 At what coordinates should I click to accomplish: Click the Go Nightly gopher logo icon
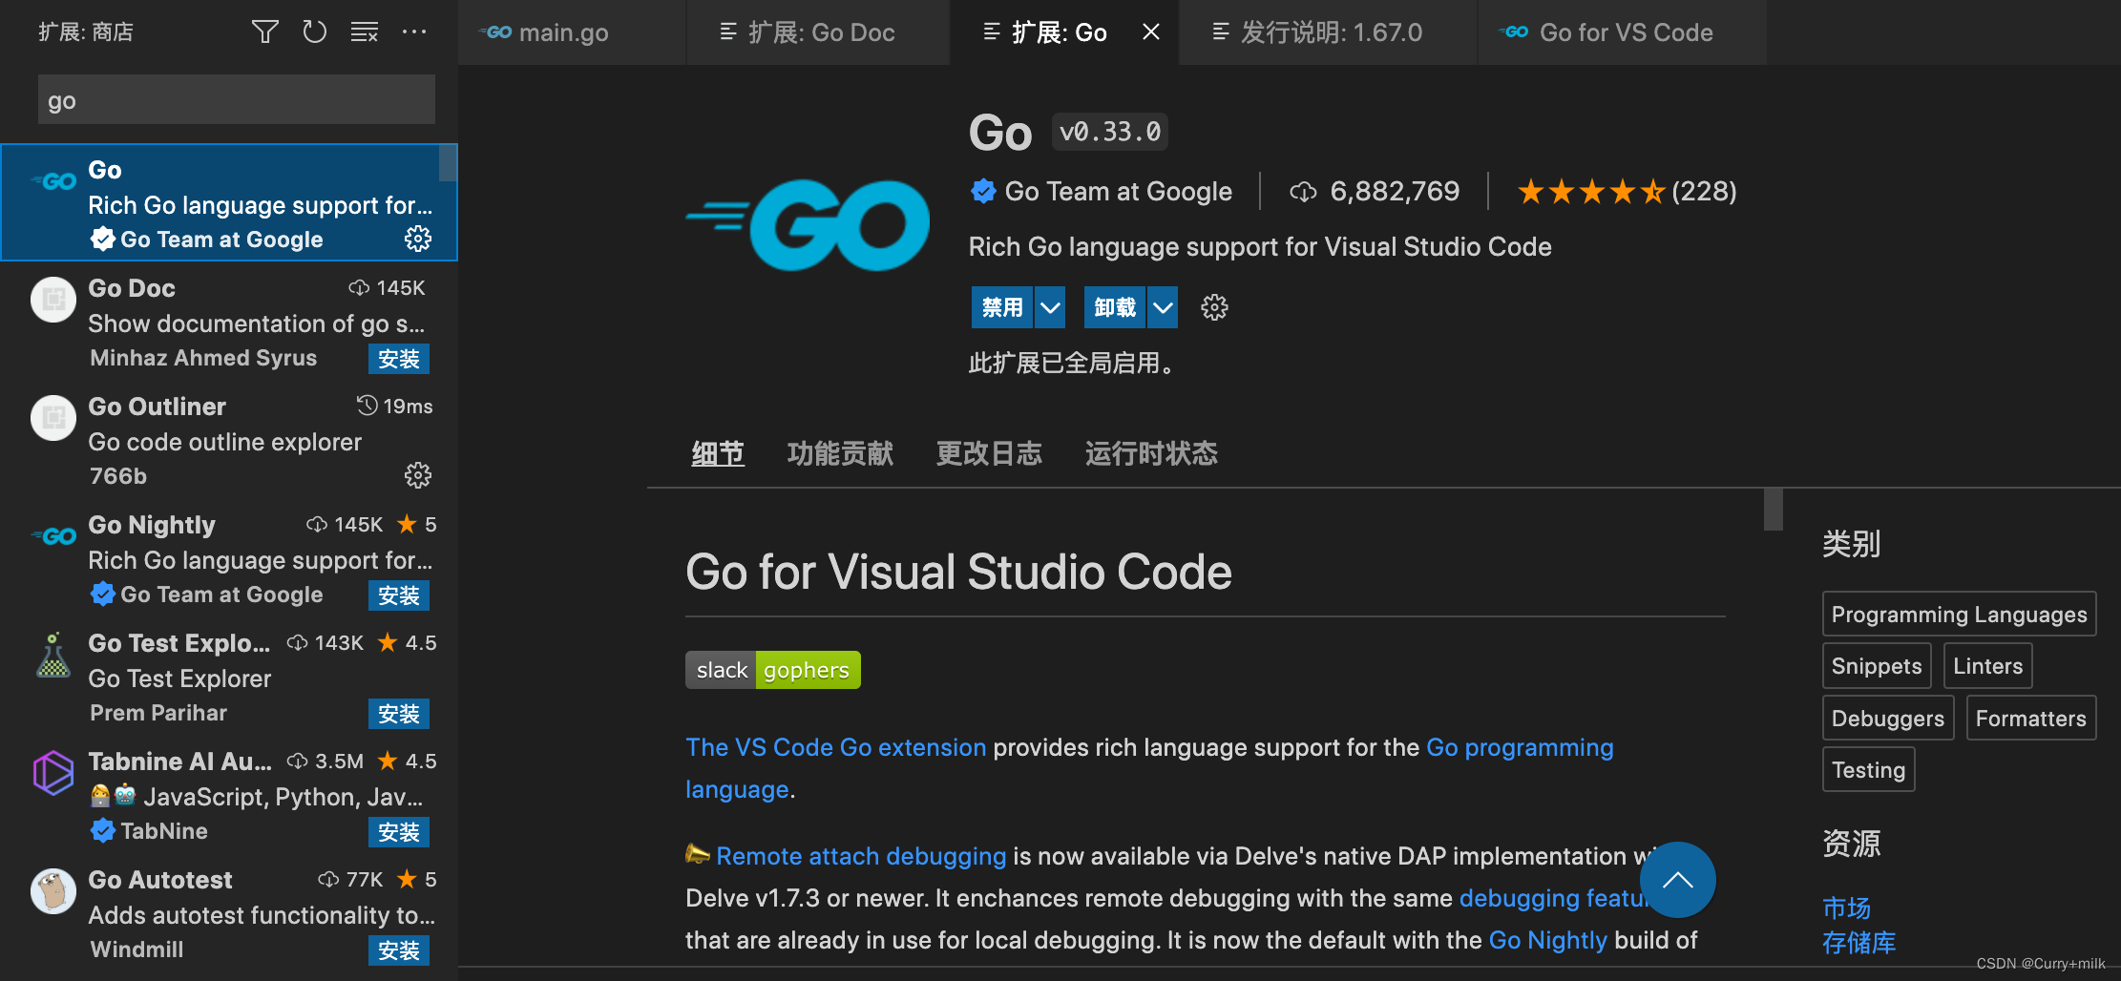coord(53,536)
